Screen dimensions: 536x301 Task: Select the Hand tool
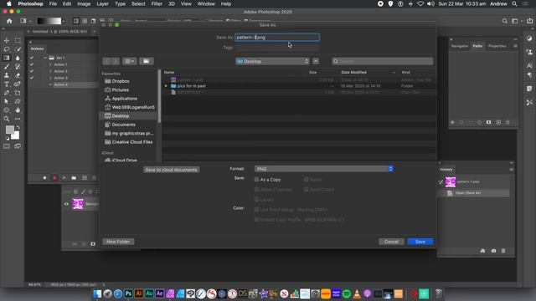[18, 110]
